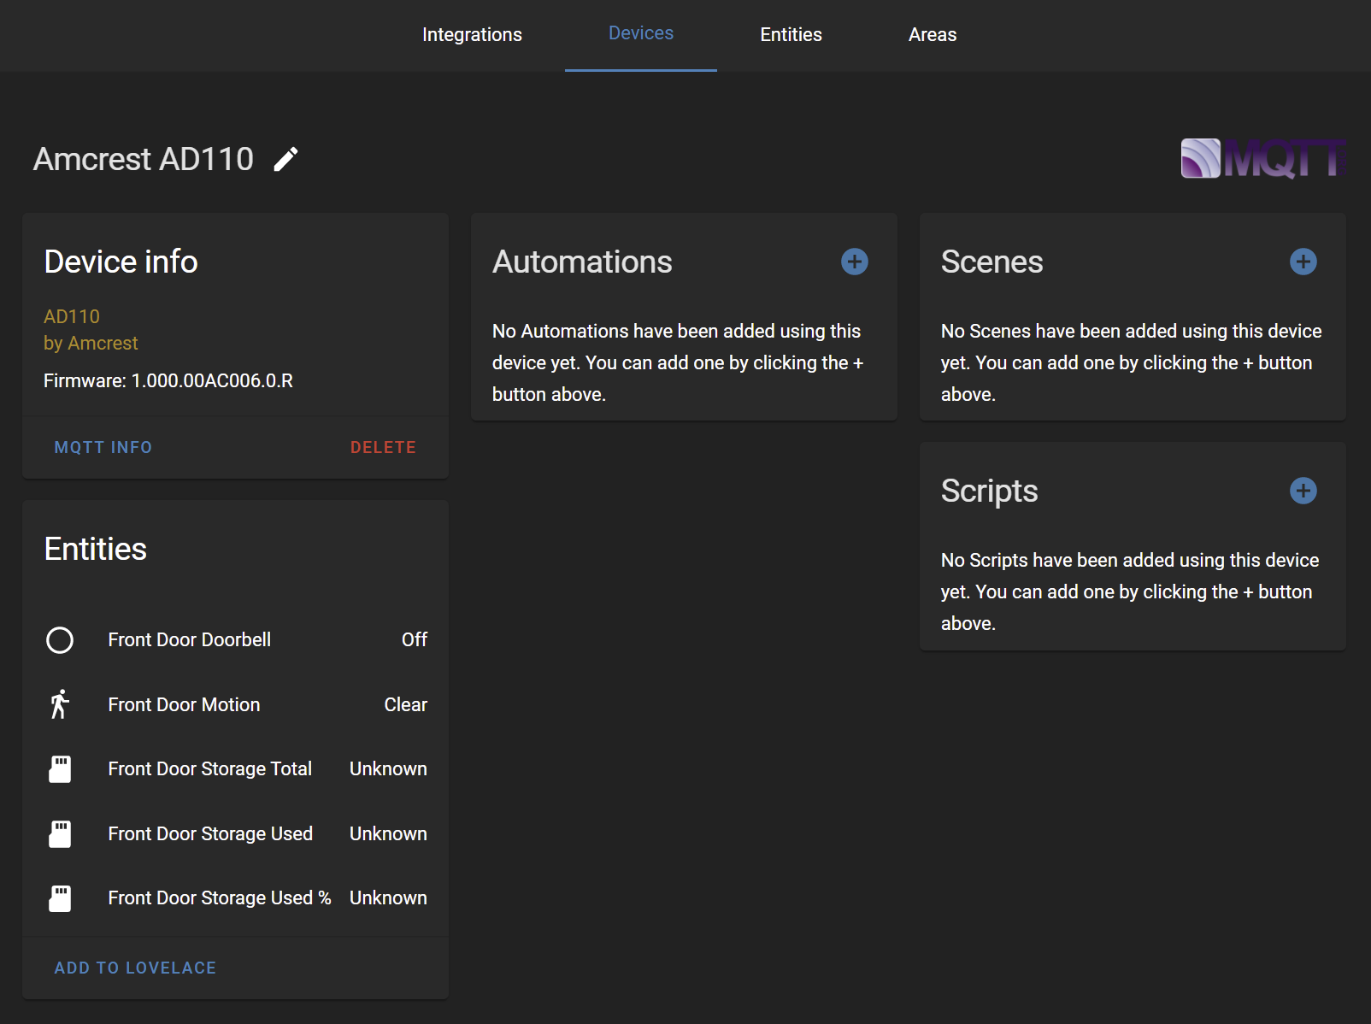Click the Automations card heading
Image resolution: width=1371 pixels, height=1024 pixels.
pyautogui.click(x=582, y=262)
